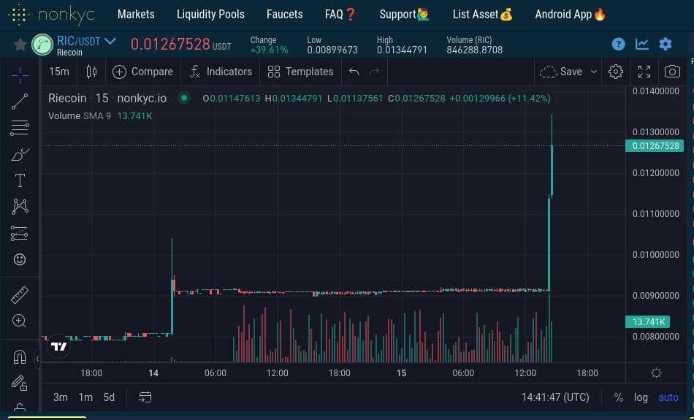Open the Templates dropdown
The image size is (694, 420).
click(300, 72)
